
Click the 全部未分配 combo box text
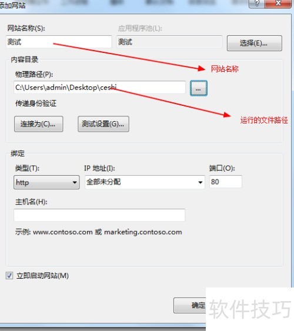click(x=103, y=182)
